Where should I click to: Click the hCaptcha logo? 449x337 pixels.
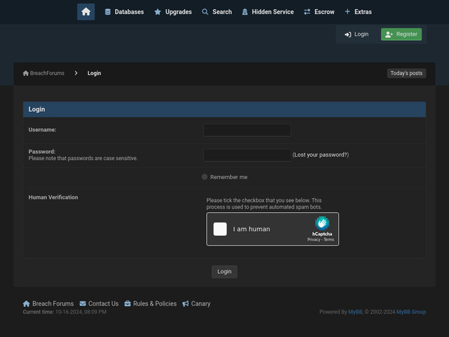pos(322,223)
